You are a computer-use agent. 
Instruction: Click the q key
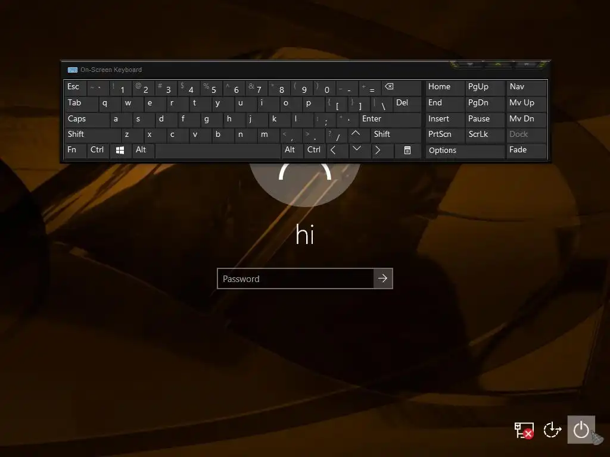(110, 104)
